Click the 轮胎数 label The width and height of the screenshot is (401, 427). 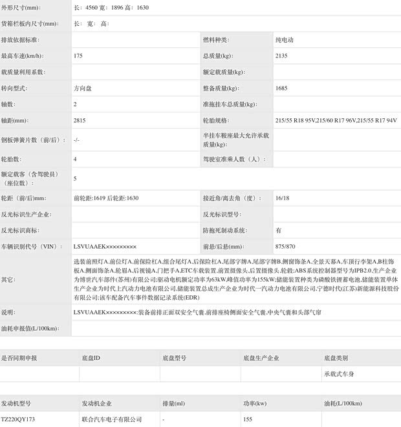12,160
